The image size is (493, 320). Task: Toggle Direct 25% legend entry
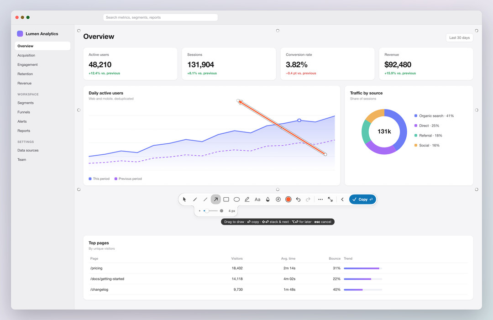pos(427,126)
